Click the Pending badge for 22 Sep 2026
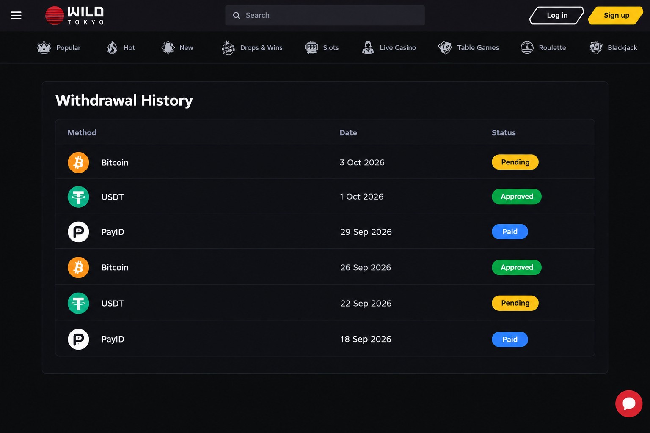Screen dimensions: 650x433 (x=515, y=303)
